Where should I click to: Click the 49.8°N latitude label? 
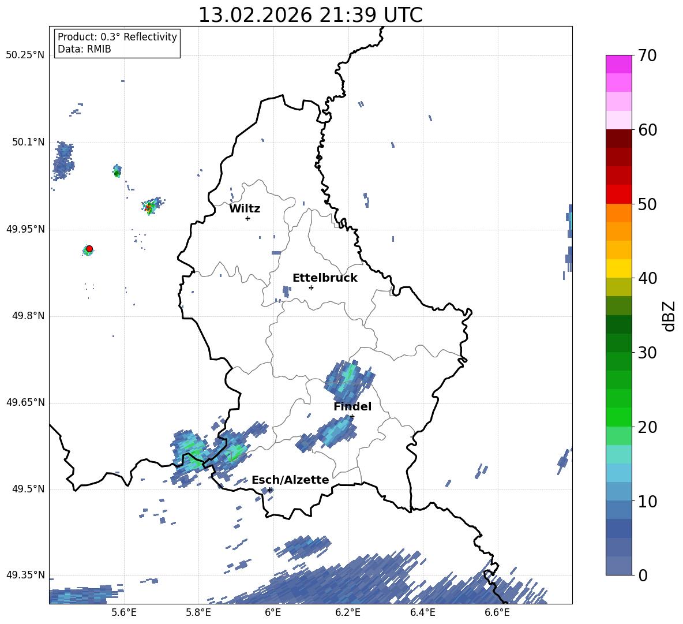pos(28,316)
